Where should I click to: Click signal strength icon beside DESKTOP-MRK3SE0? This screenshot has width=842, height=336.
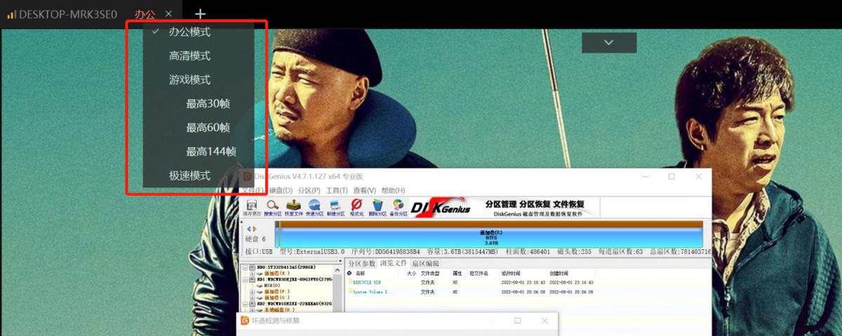pyautogui.click(x=11, y=14)
